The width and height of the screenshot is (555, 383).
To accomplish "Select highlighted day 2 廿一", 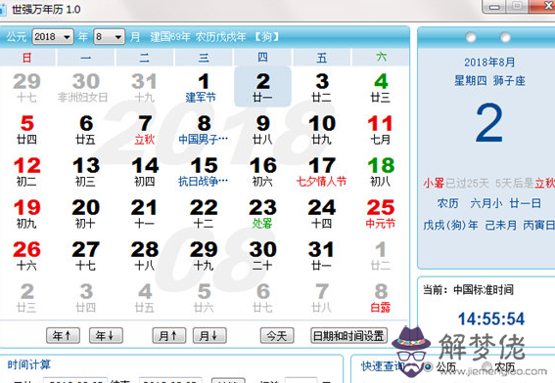I will point(262,87).
